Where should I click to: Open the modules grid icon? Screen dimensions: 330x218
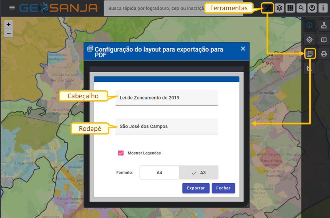pos(290,8)
